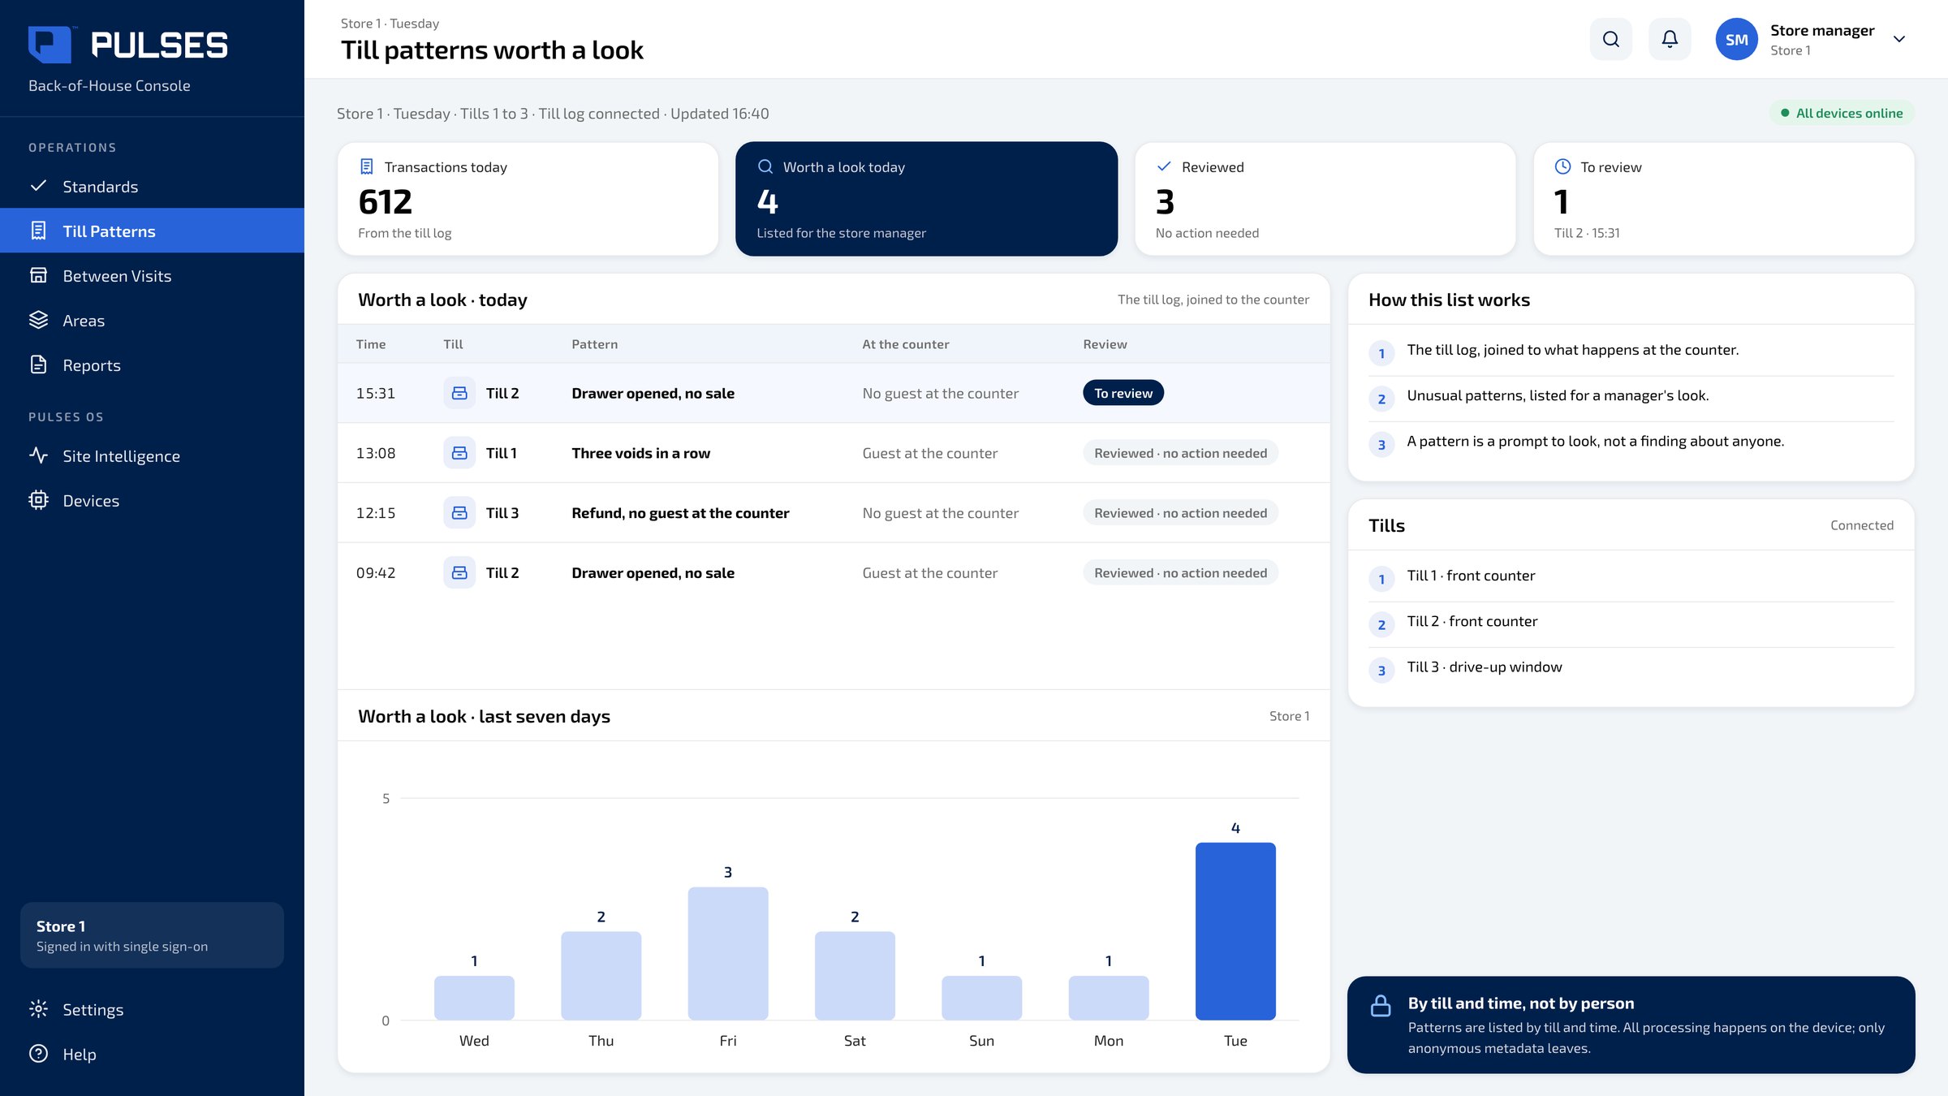
Task: Click the lock icon in privacy banner
Action: click(1381, 1006)
